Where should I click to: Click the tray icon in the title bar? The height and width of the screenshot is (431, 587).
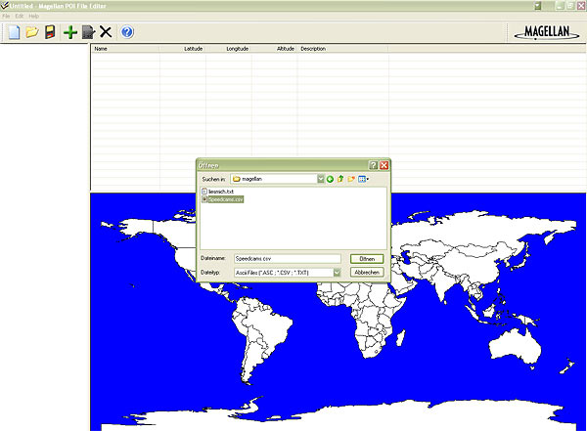(537, 6)
